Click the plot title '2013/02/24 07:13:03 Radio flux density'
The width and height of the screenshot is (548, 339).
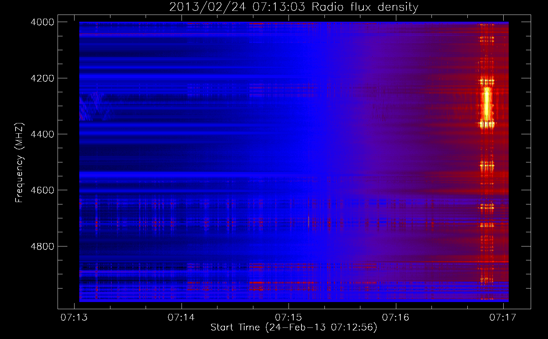click(x=294, y=7)
